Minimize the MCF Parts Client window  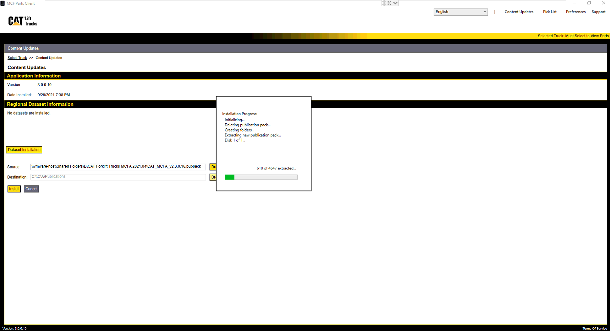tap(574, 3)
